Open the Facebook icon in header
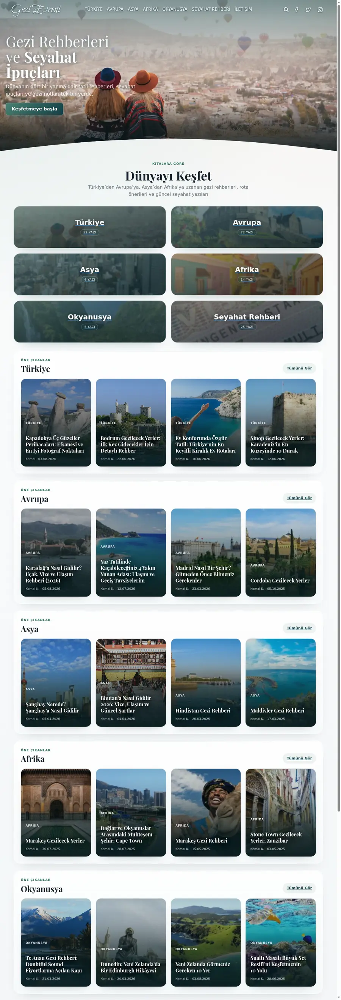Image resolution: width=341 pixels, height=1000 pixels. pos(296,10)
